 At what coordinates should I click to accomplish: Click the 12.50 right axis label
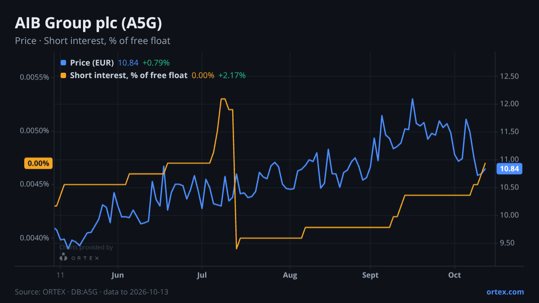tap(509, 76)
